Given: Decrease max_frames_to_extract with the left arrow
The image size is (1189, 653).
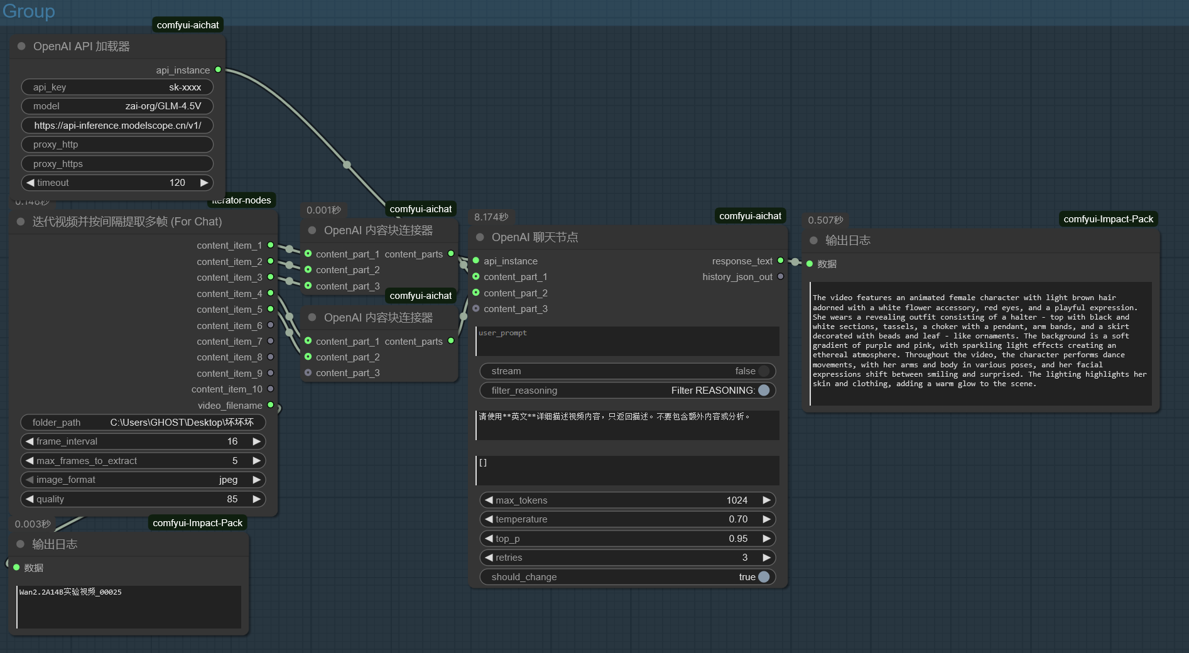Looking at the screenshot, I should (30, 461).
